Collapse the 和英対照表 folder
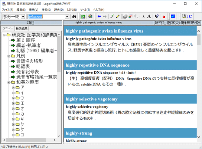Screen dimensions: 202x149 click(9, 82)
